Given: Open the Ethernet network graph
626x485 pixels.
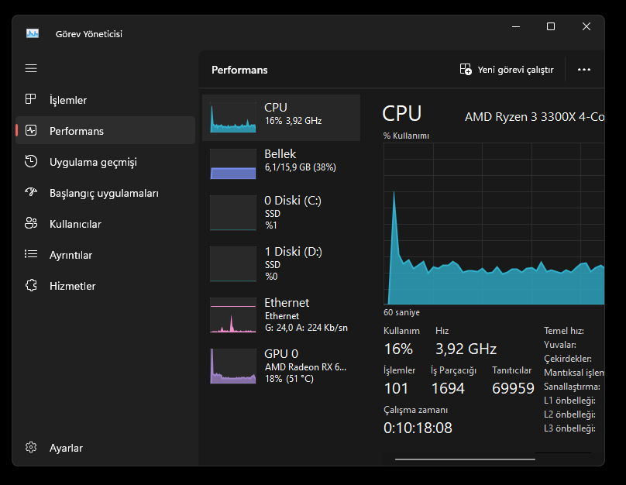Looking at the screenshot, I should tap(232, 315).
